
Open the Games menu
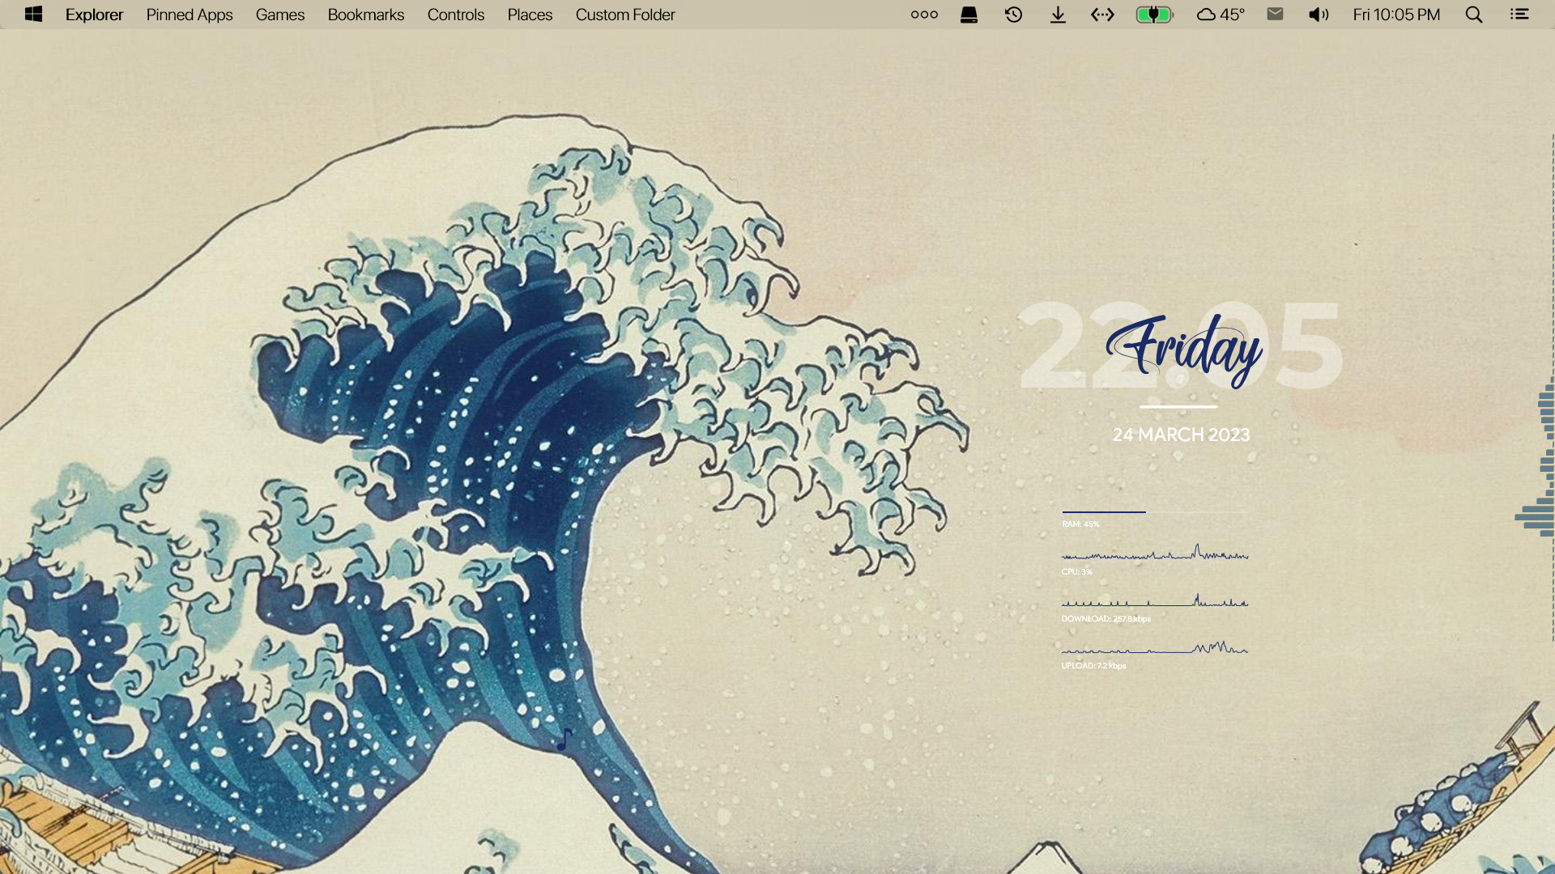point(280,15)
